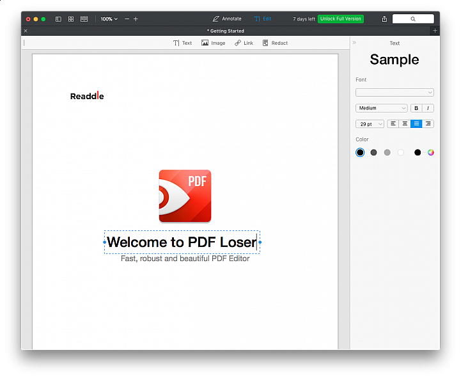The width and height of the screenshot is (461, 380).
Task: Click the search field in toolbar
Action: tap(413, 19)
